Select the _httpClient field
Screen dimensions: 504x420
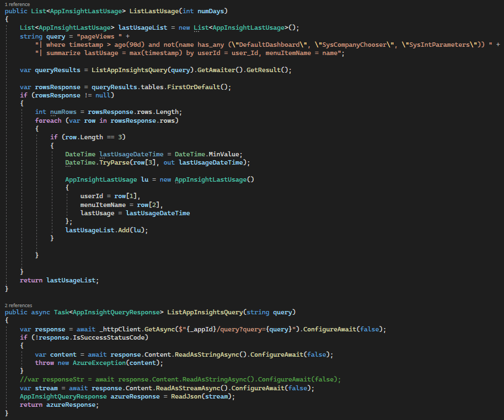pos(120,330)
